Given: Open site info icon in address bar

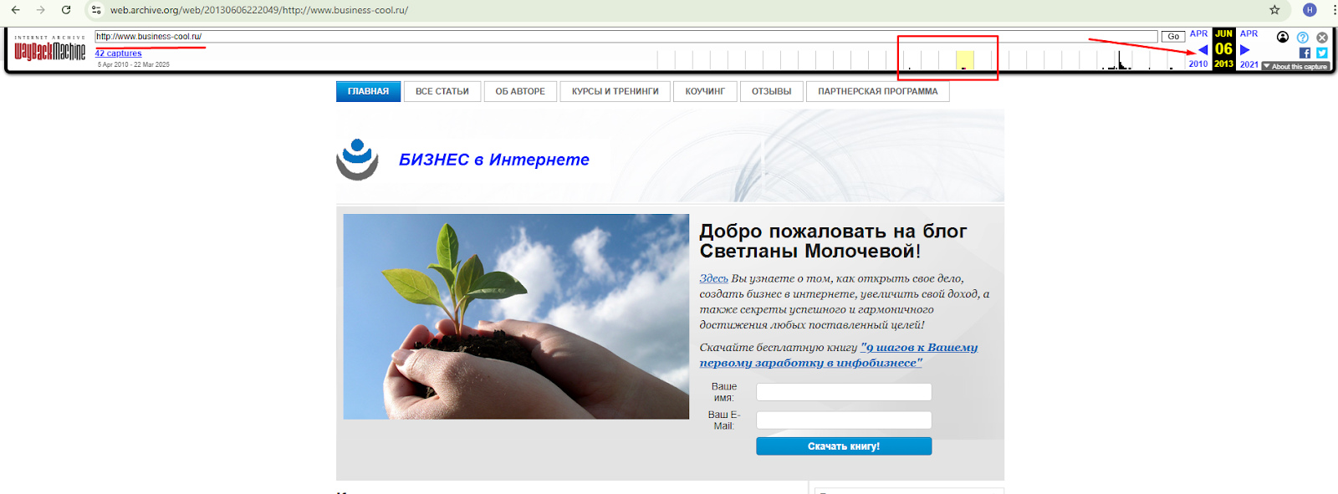Looking at the screenshot, I should coord(96,10).
